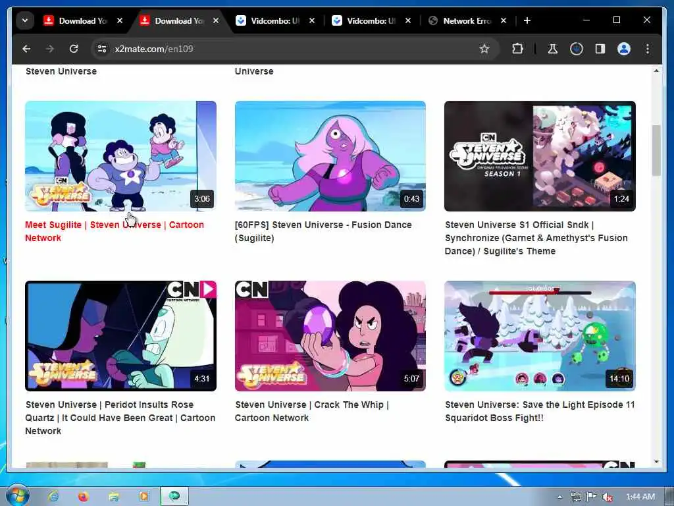
Task: Close the active second Download tab
Action: (x=216, y=20)
